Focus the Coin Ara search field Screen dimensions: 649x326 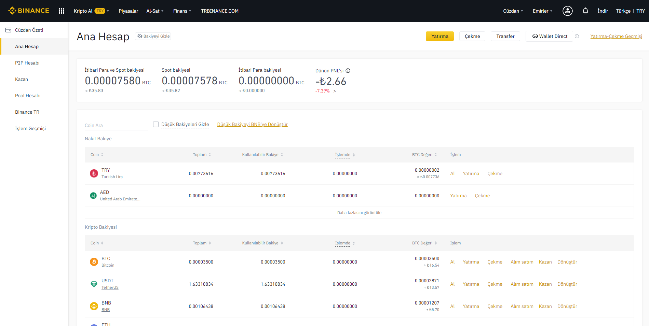click(x=116, y=125)
